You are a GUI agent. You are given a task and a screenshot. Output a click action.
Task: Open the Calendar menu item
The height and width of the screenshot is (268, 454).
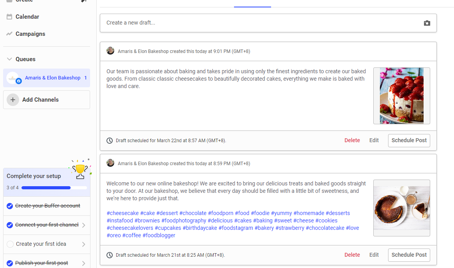(x=27, y=17)
